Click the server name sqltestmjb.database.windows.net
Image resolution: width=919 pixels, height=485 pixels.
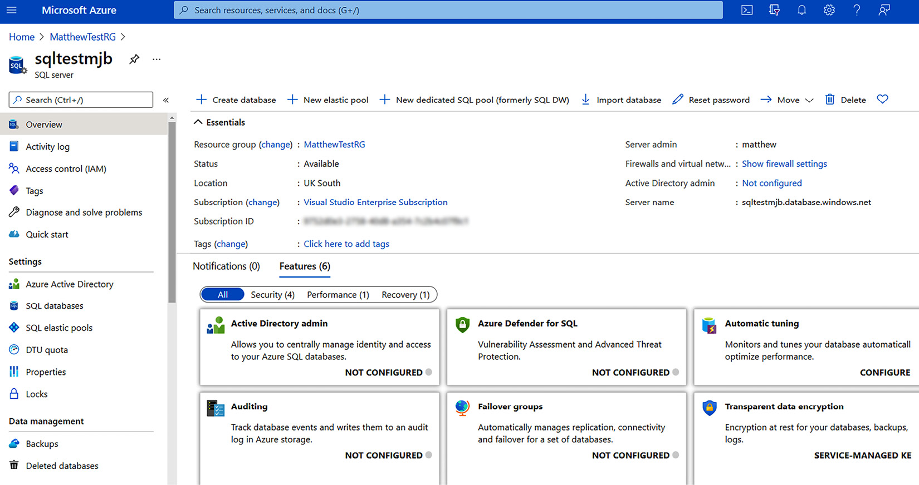[806, 202]
